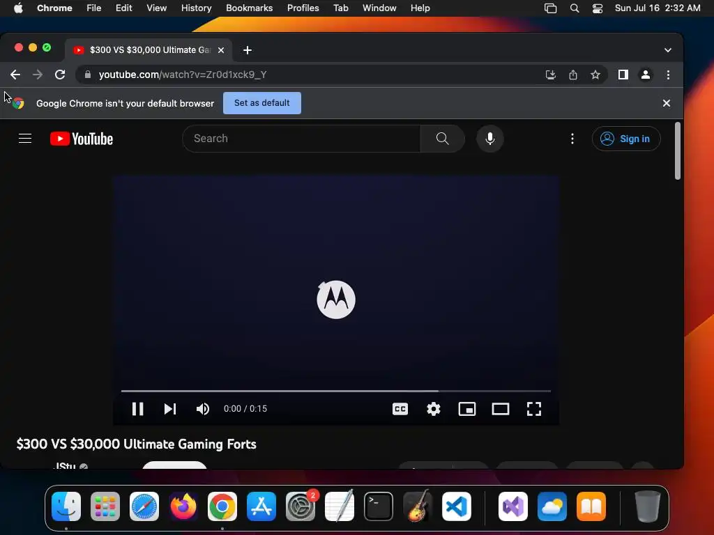Viewport: 714px width, 535px height.
Task: Open System Settings from the Dock
Action: point(301,506)
